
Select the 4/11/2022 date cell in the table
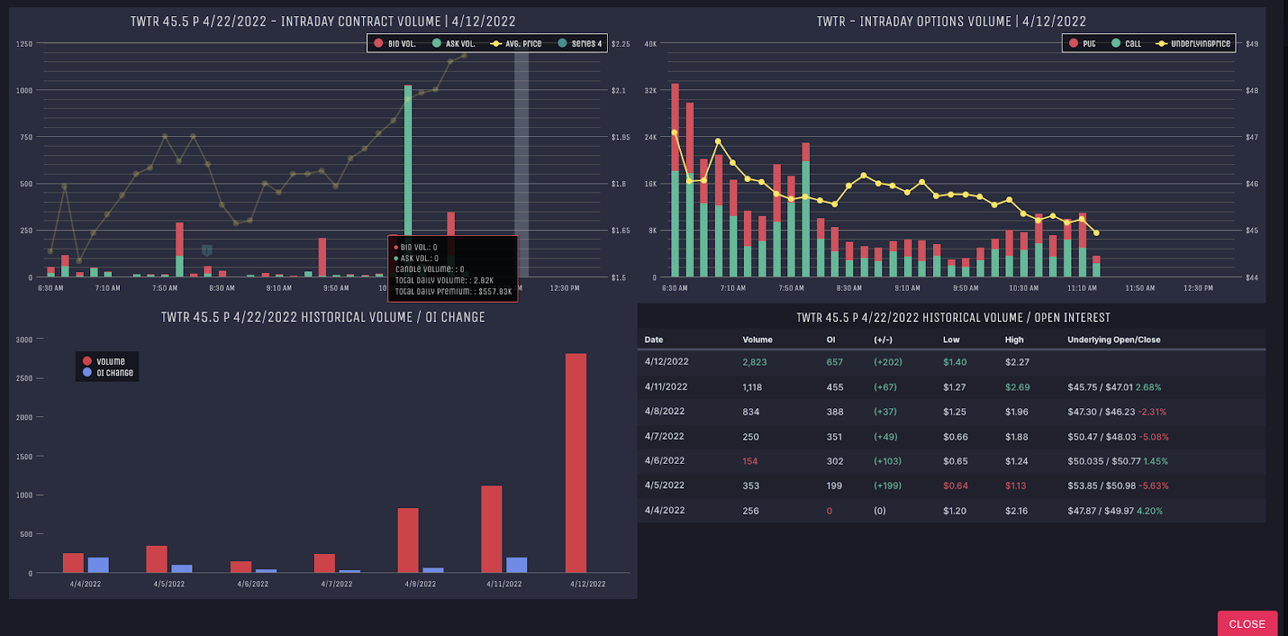coord(666,386)
